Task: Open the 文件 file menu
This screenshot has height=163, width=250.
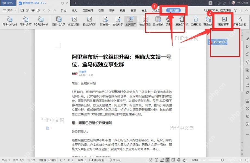Action: [8, 10]
